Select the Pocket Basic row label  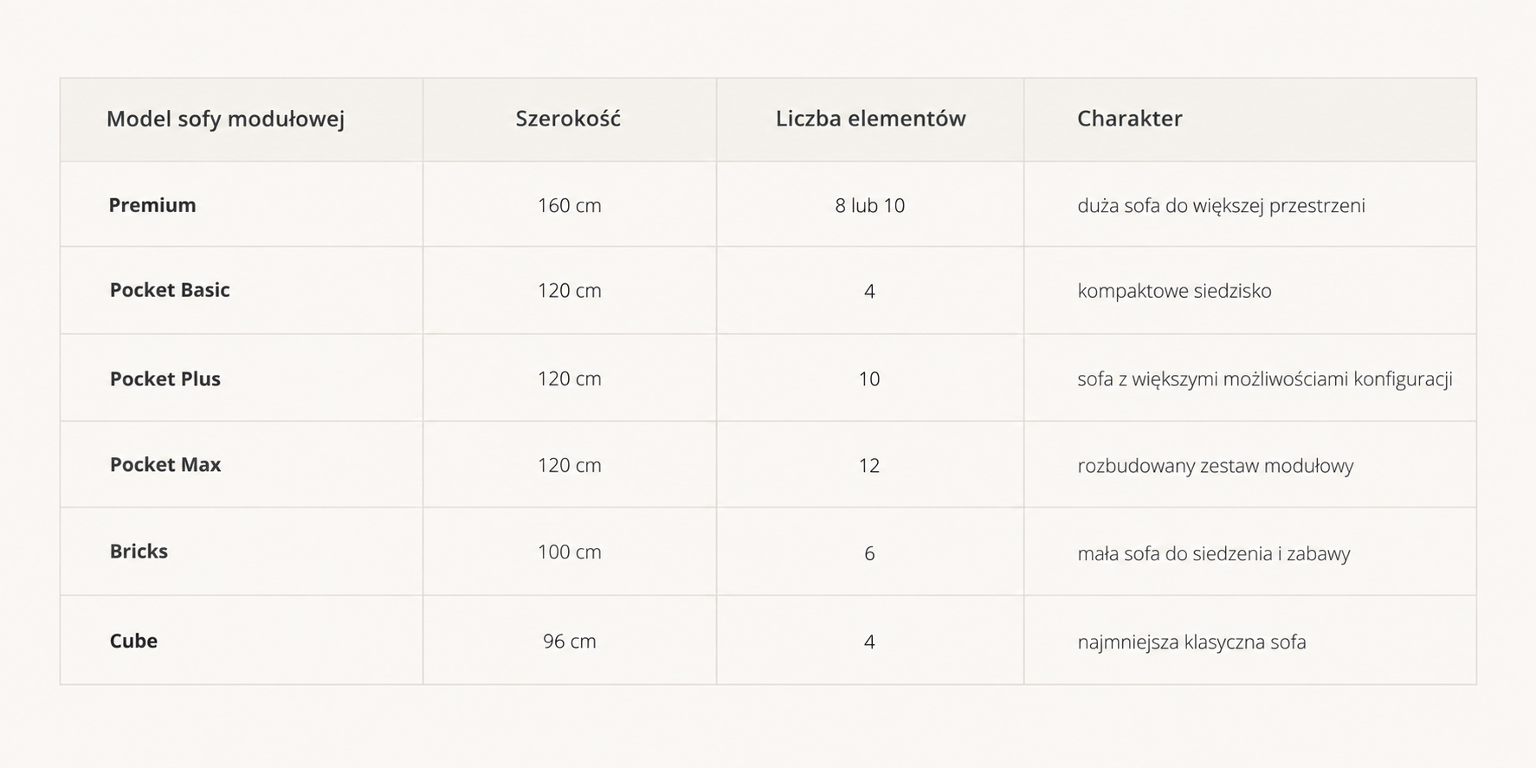170,290
